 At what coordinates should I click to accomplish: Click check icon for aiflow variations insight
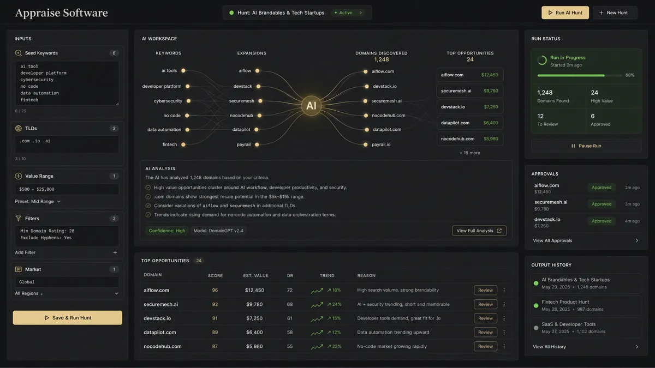148,206
